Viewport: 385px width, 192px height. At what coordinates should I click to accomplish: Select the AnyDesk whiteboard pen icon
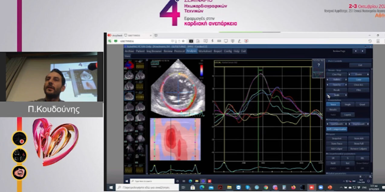[239, 41]
